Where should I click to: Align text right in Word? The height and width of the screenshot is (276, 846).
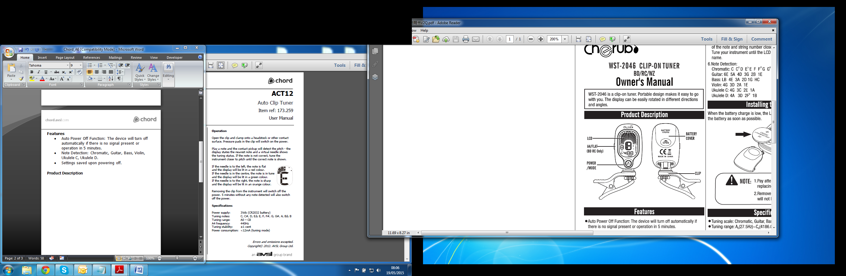click(x=104, y=72)
